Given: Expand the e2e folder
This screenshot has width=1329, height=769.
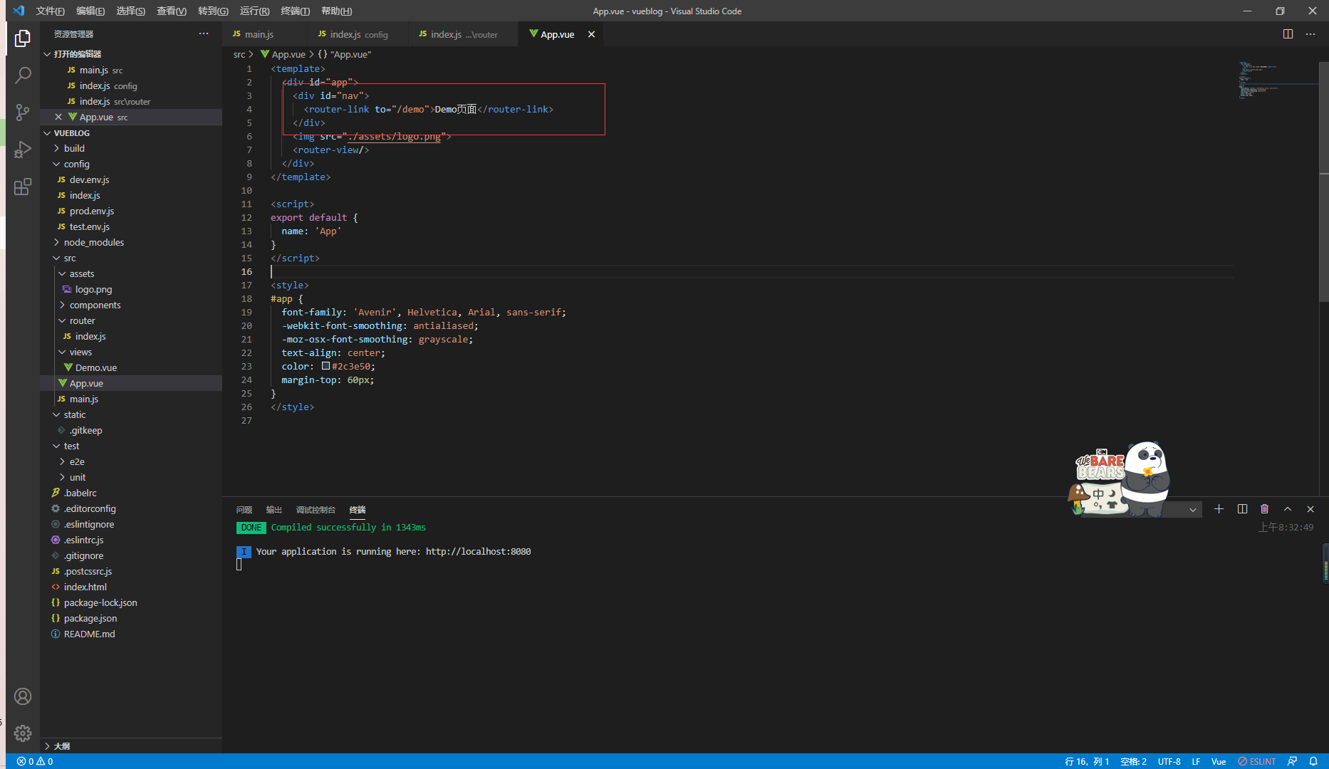Looking at the screenshot, I should click(x=132, y=461).
